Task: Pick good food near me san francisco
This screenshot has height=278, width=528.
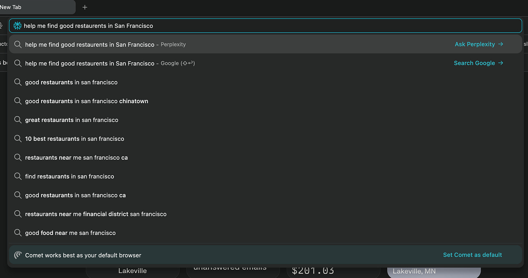Action: point(265,233)
